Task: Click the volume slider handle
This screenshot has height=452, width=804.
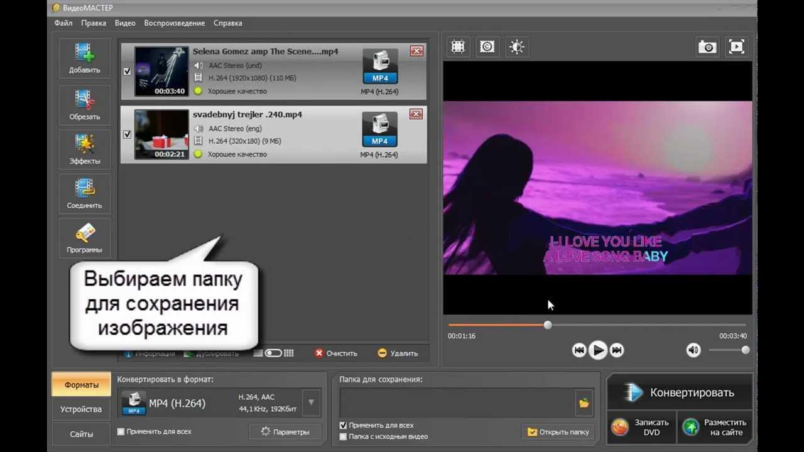Action: 746,350
